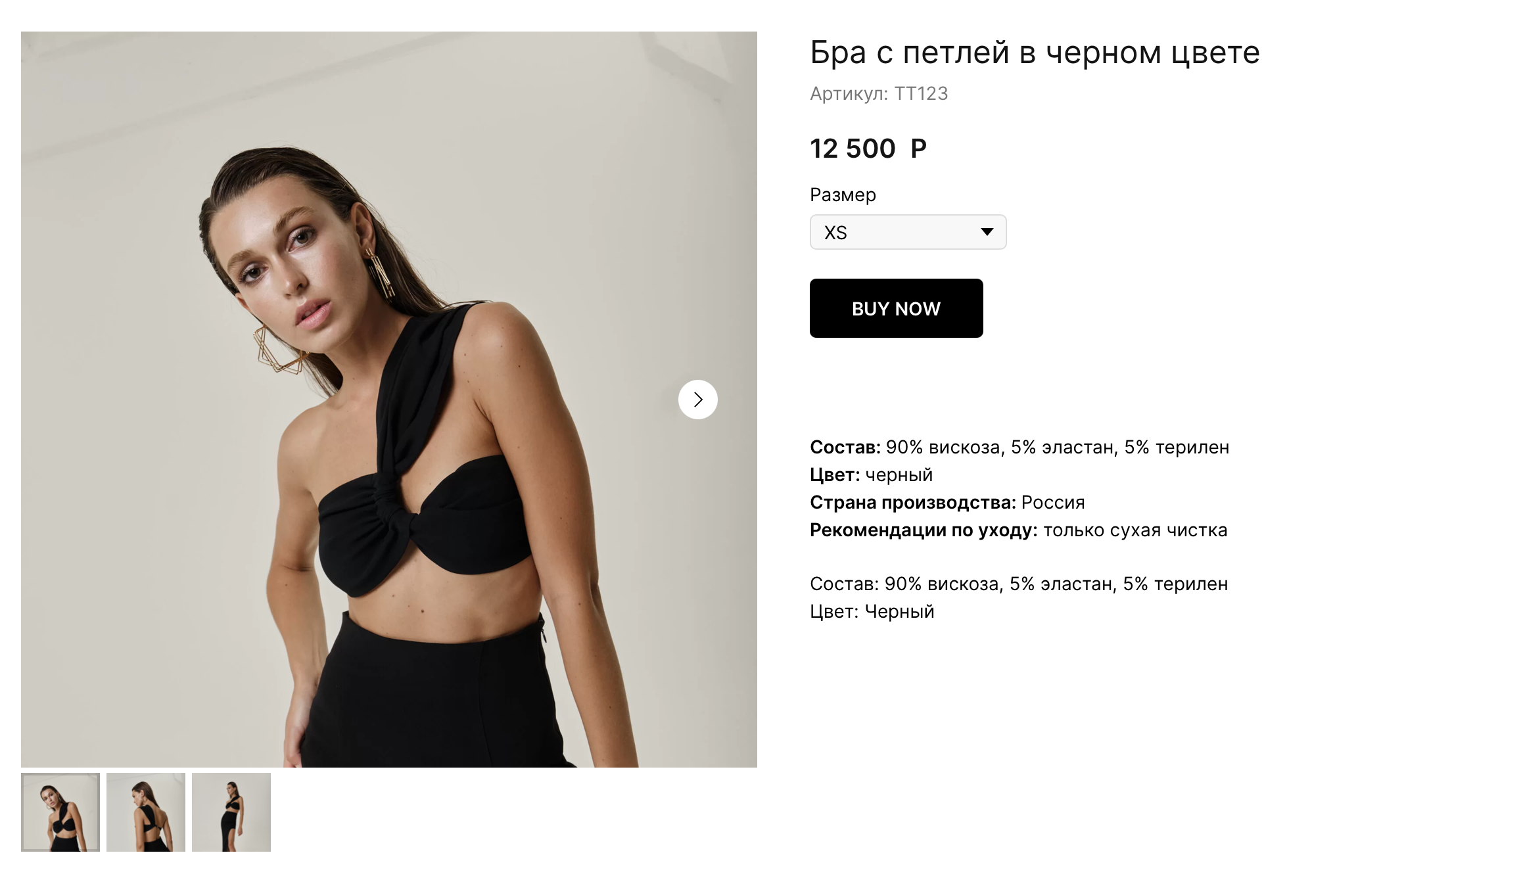
Task: Click the 12 500 price
Action: pyautogui.click(x=853, y=149)
